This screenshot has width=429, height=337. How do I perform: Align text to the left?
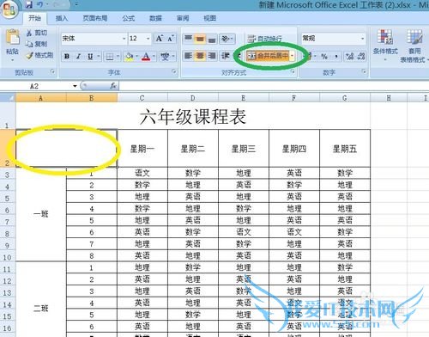(x=188, y=56)
